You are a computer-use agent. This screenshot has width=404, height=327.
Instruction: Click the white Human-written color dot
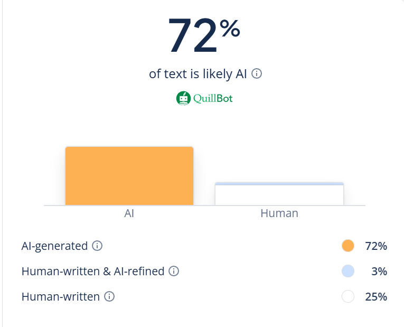point(347,296)
